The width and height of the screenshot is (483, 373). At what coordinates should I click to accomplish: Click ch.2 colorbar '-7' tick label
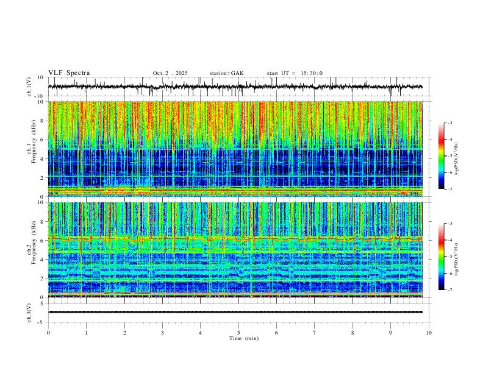[x=450, y=290]
